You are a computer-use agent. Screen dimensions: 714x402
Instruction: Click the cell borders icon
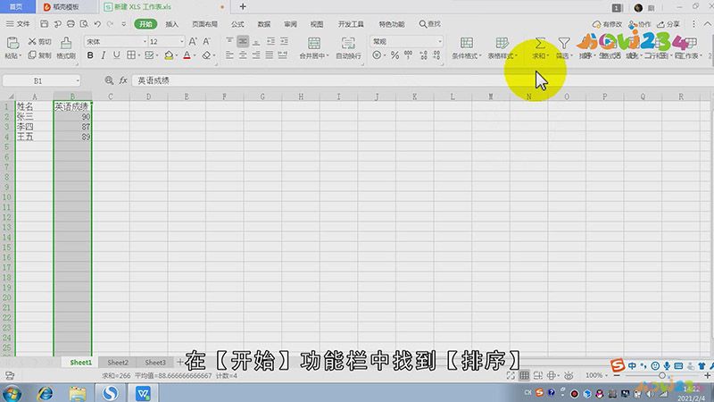pyautogui.click(x=130, y=55)
